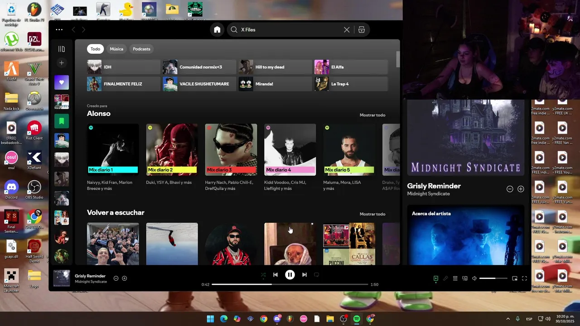The width and height of the screenshot is (580, 326).
Task: Click now playing album art in player bar
Action: 62,278
